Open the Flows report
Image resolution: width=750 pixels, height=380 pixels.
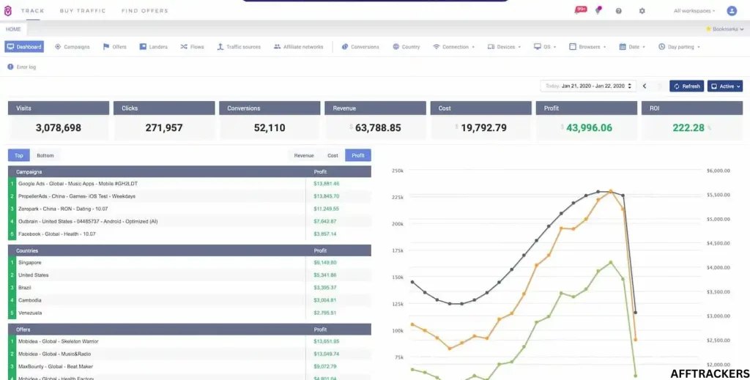[x=193, y=47]
